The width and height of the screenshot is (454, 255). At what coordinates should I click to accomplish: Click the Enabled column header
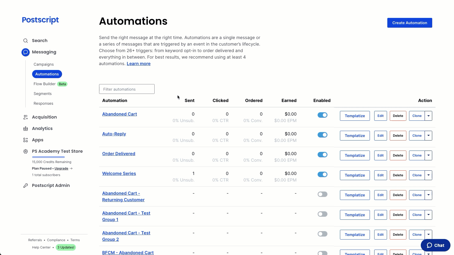coord(322,100)
